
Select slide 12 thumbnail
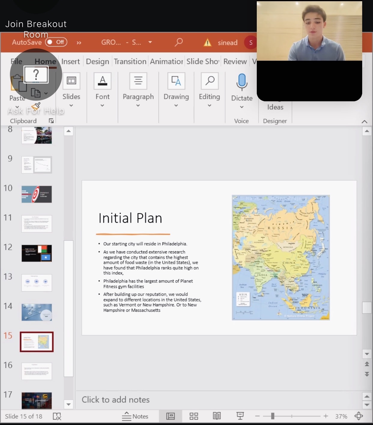[x=37, y=253]
